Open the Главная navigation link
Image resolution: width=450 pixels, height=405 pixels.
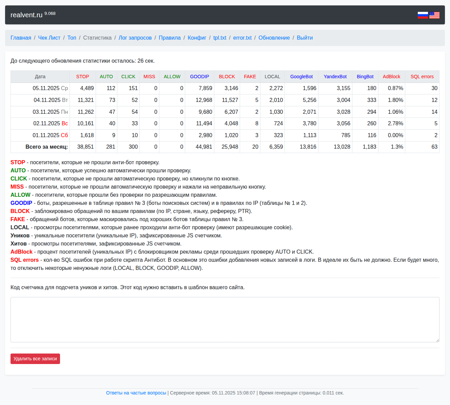click(x=21, y=38)
